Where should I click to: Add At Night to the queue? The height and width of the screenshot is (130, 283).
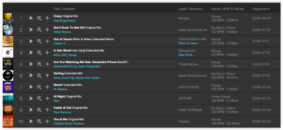39,98
